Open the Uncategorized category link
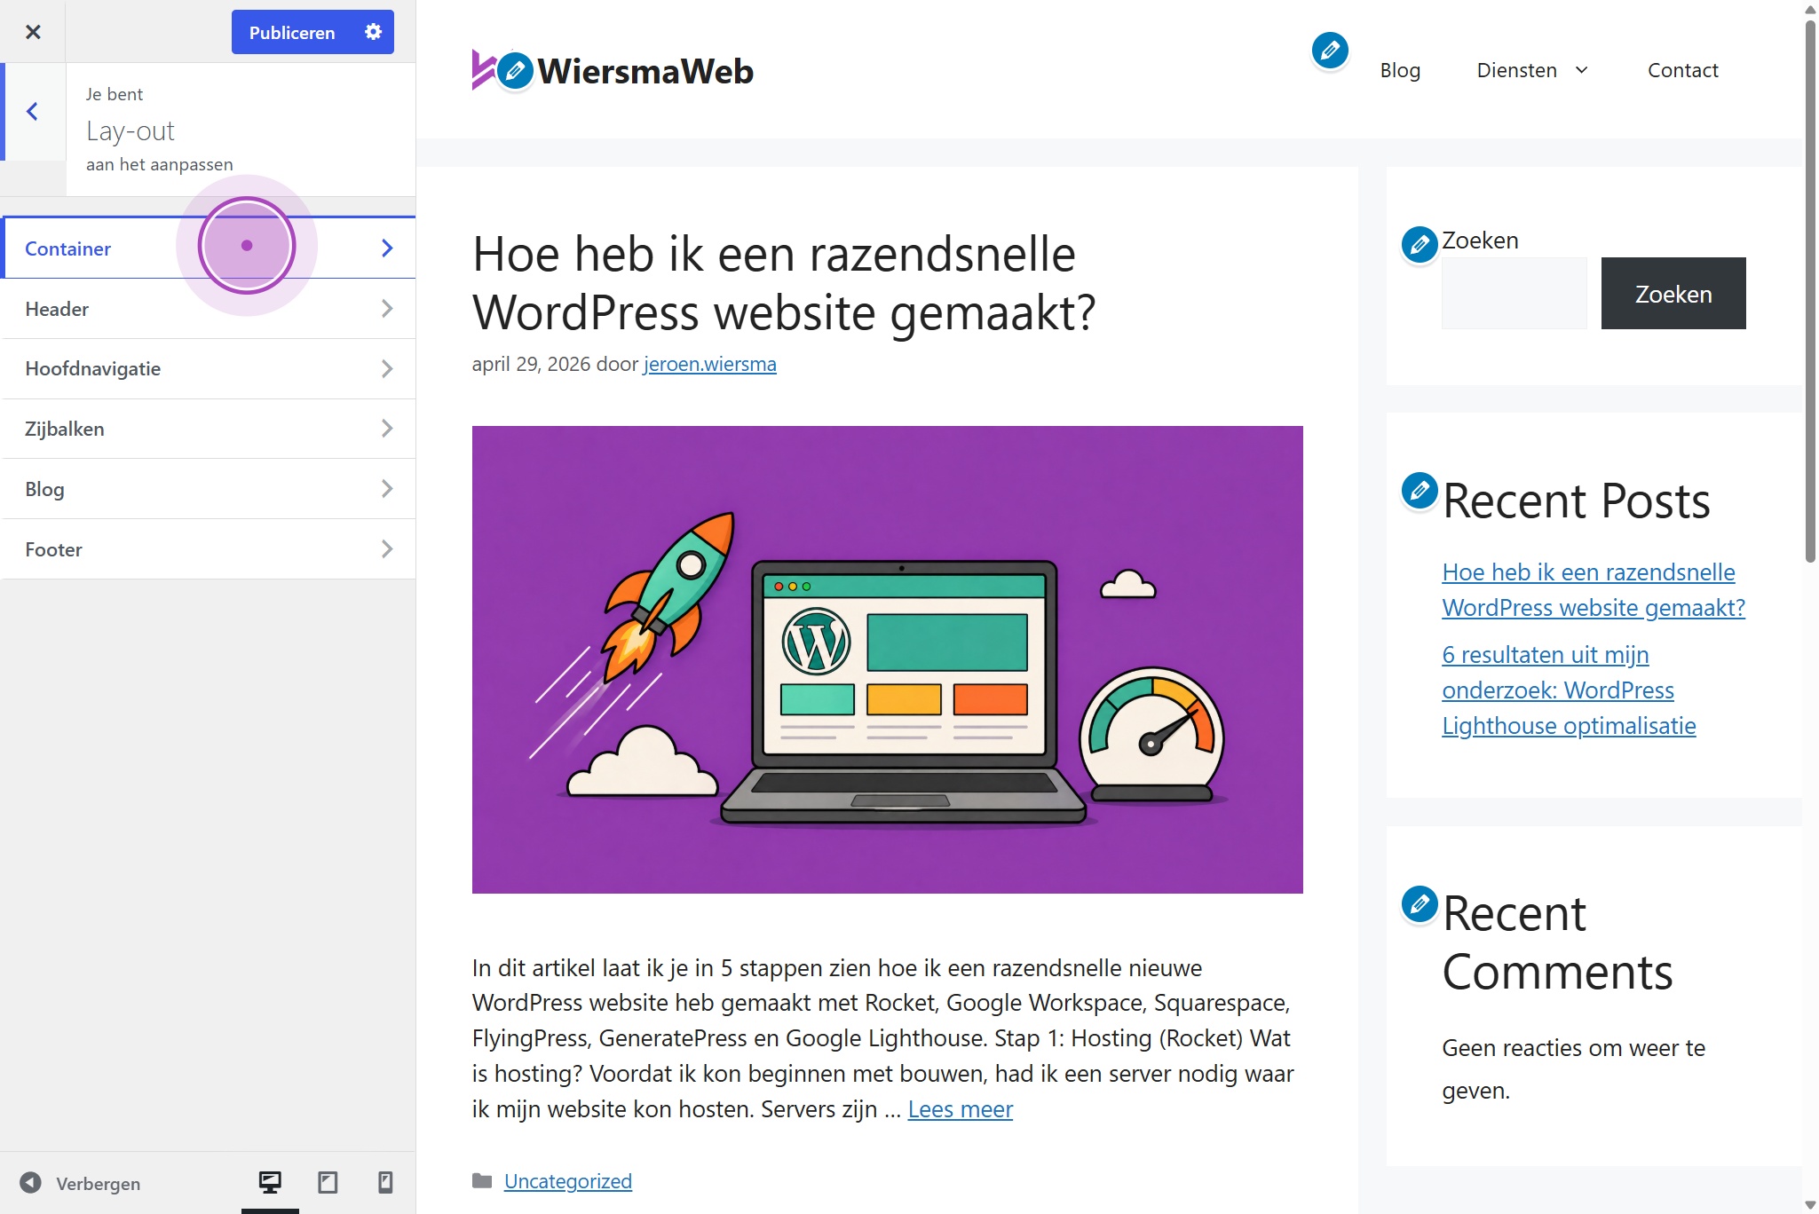This screenshot has width=1819, height=1214. pyautogui.click(x=568, y=1181)
